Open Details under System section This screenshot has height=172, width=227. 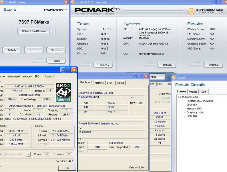pyautogui.click(x=167, y=65)
